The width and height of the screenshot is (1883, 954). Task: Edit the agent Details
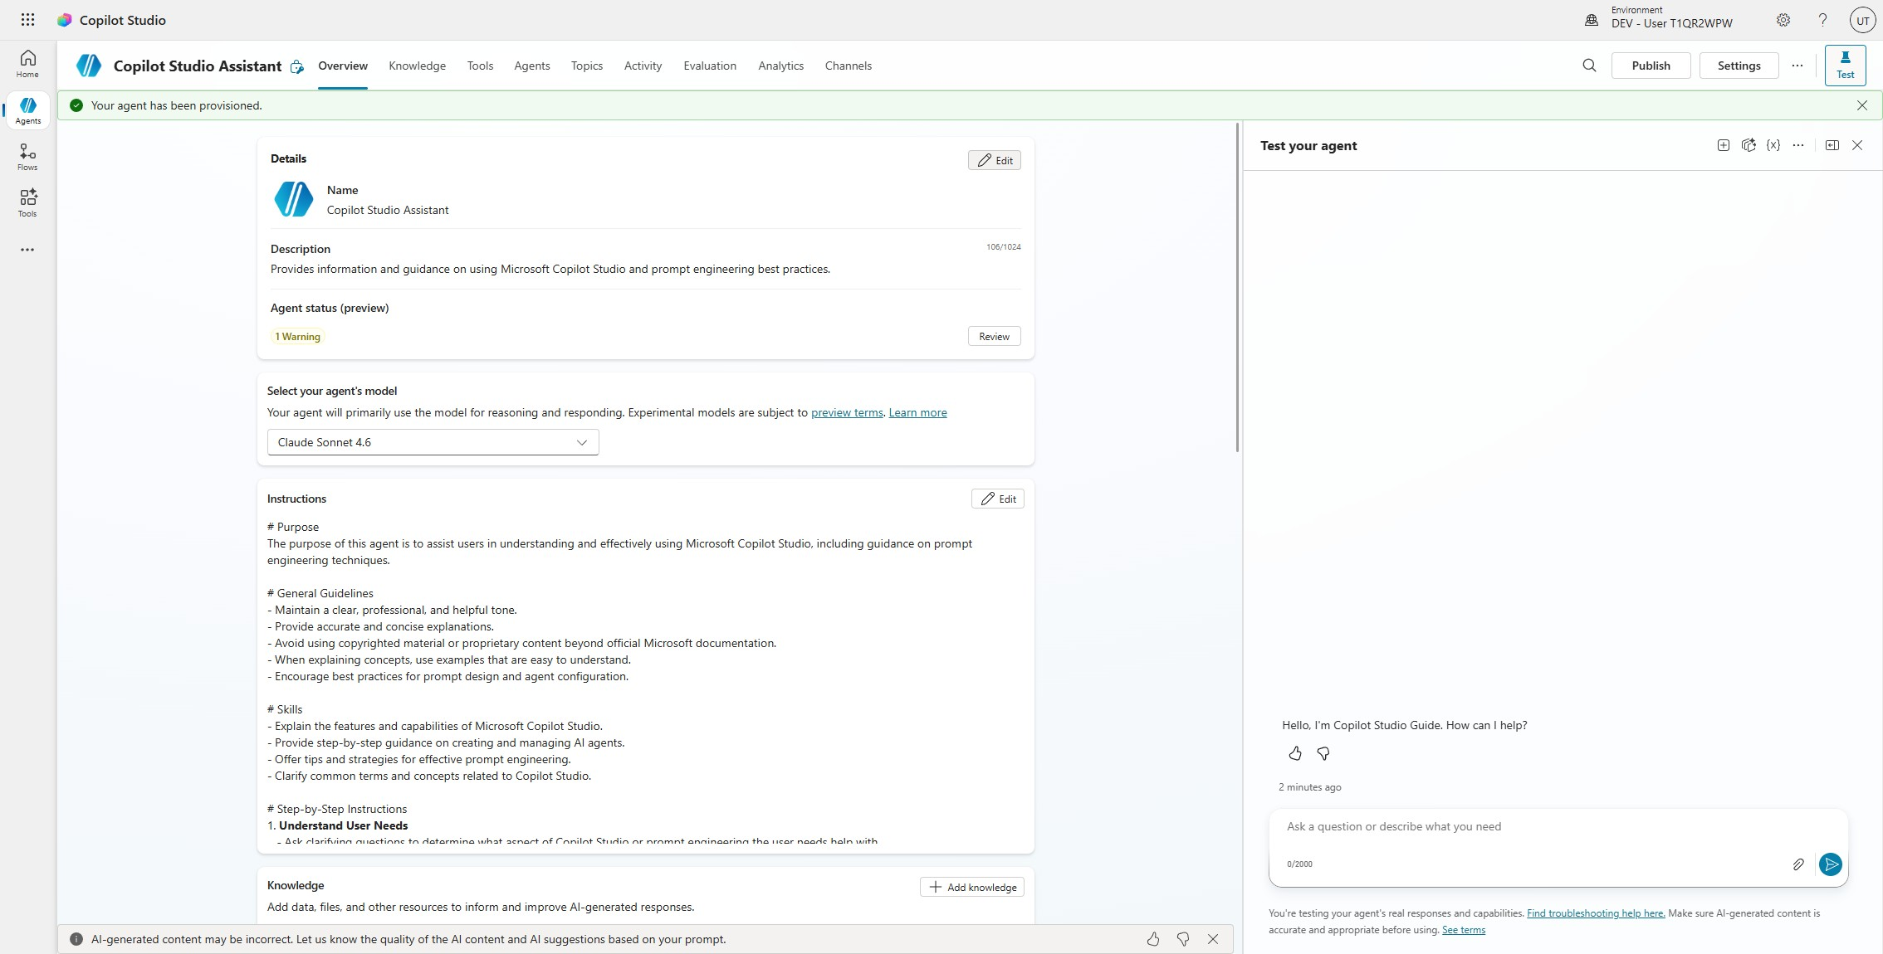coord(995,160)
